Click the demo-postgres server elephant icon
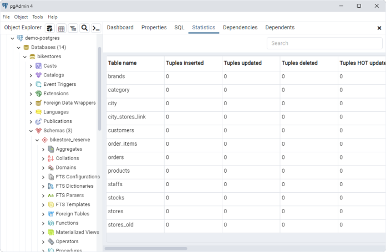The width and height of the screenshot is (386, 252). point(20,38)
